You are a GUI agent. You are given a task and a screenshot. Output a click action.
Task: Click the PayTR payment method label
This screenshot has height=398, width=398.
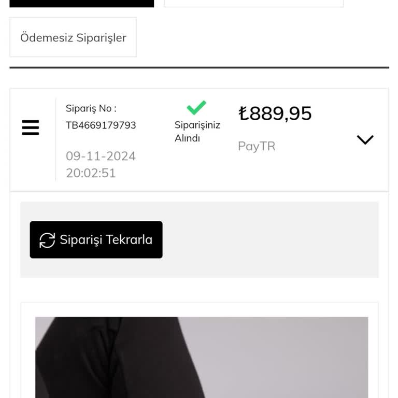point(257,146)
